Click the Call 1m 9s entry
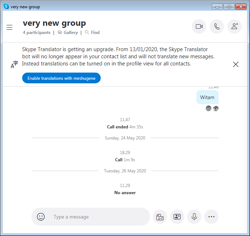This screenshot has height=236, width=250. [x=125, y=160]
